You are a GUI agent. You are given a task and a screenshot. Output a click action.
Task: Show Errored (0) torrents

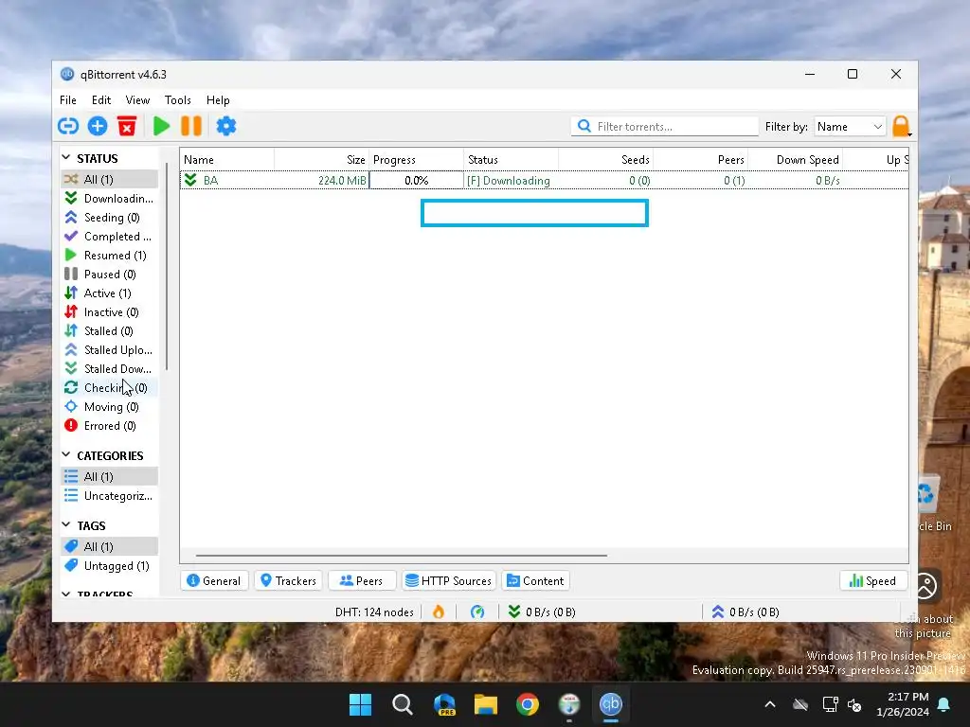[x=110, y=426]
